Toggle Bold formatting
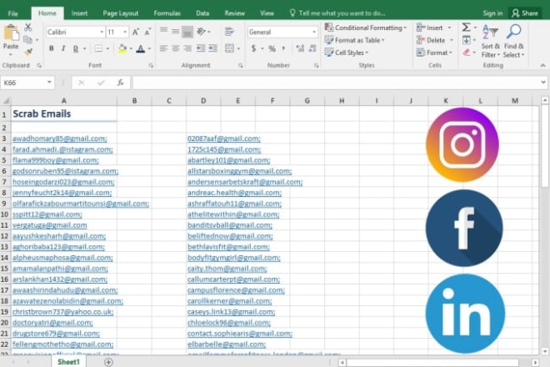The image size is (550, 367). 51,48
